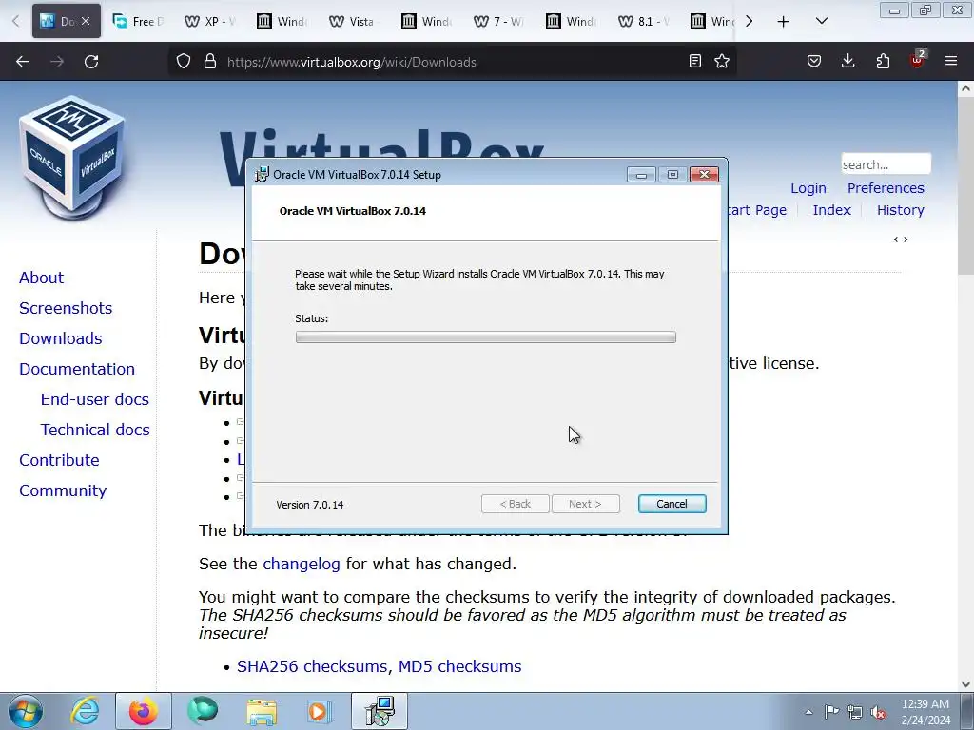Open the Preferences link
974x730 pixels.
[886, 188]
